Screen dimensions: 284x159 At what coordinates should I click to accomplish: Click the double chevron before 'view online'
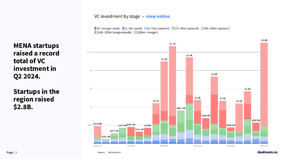(143, 16)
